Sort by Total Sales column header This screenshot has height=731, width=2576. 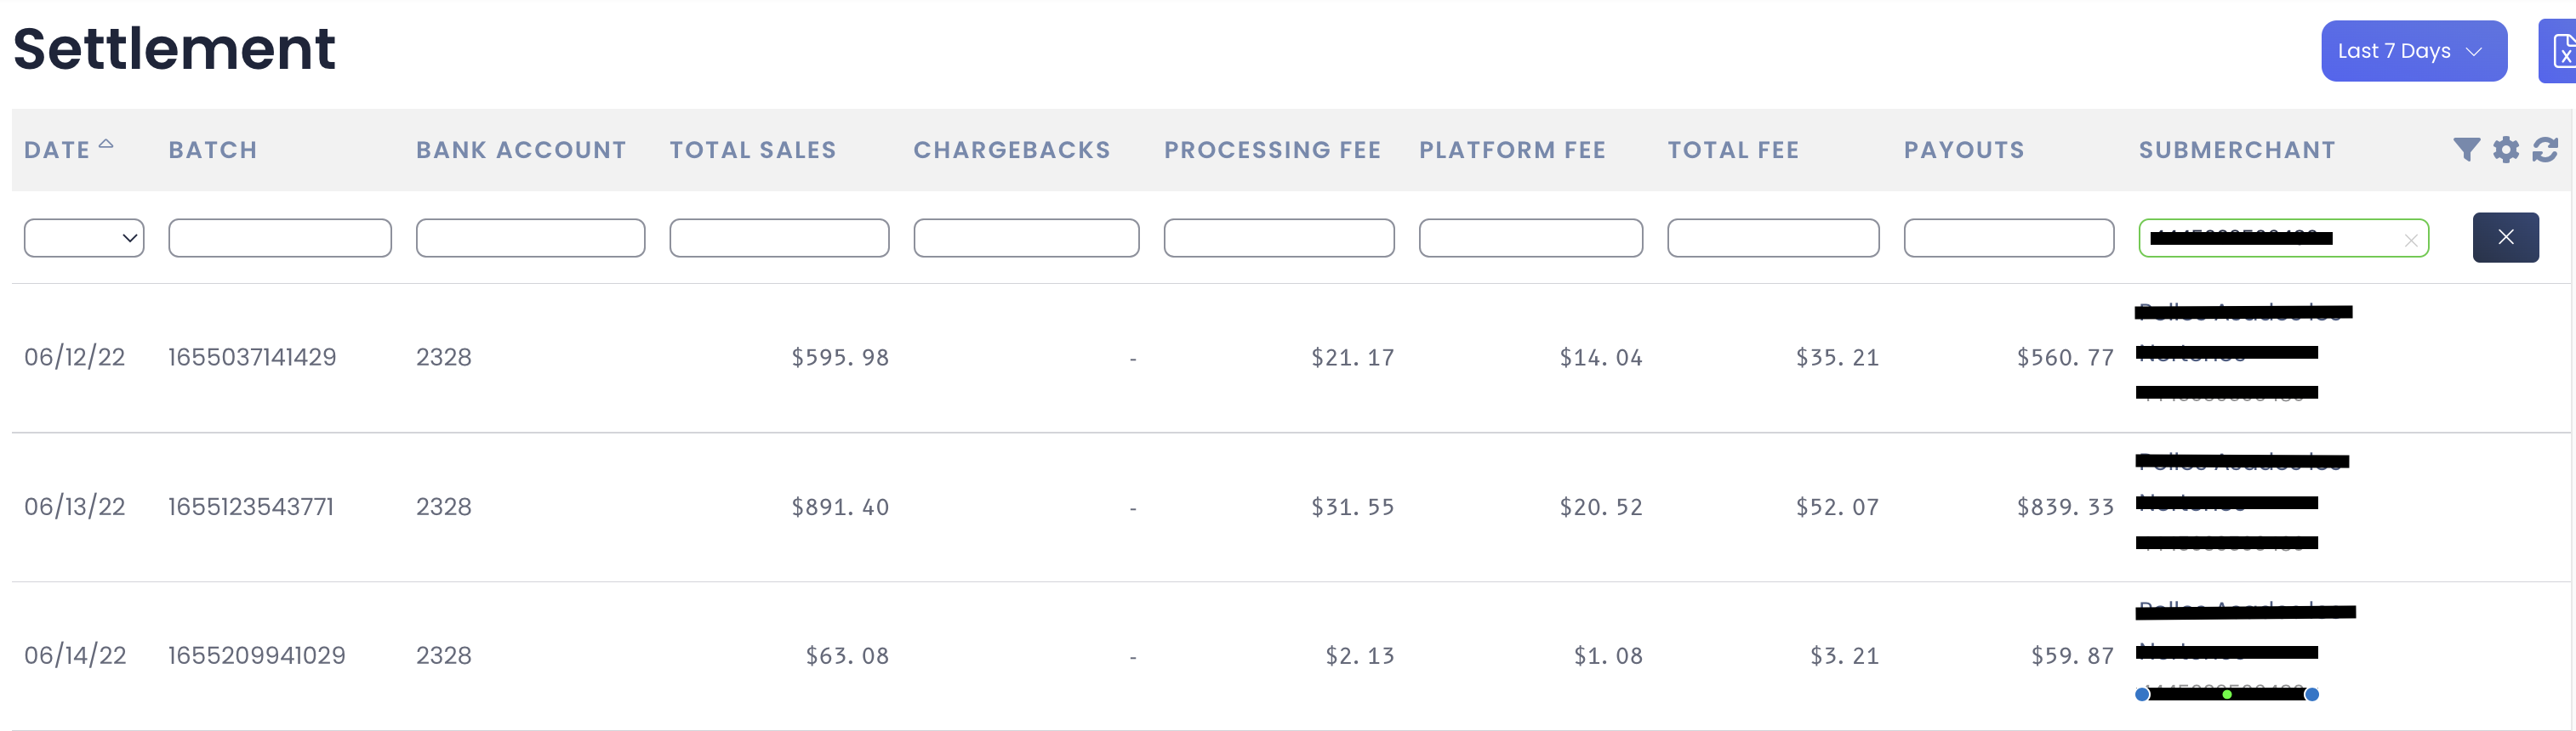(x=753, y=150)
